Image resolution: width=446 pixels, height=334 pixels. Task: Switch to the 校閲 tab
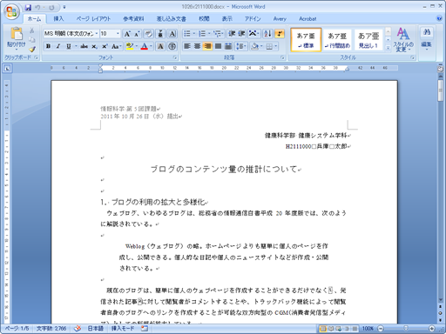[x=204, y=19]
